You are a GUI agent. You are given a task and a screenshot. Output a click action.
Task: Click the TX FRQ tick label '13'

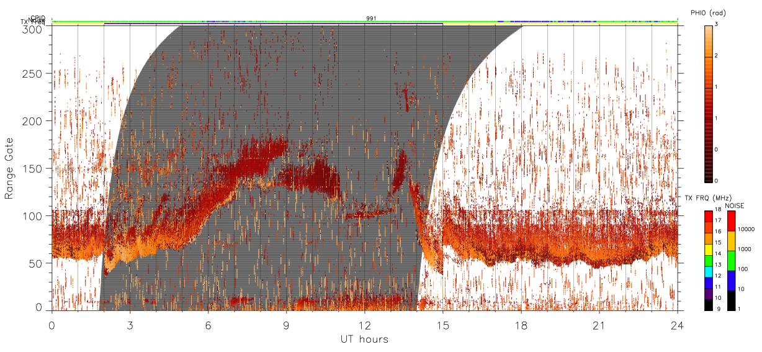[719, 266]
